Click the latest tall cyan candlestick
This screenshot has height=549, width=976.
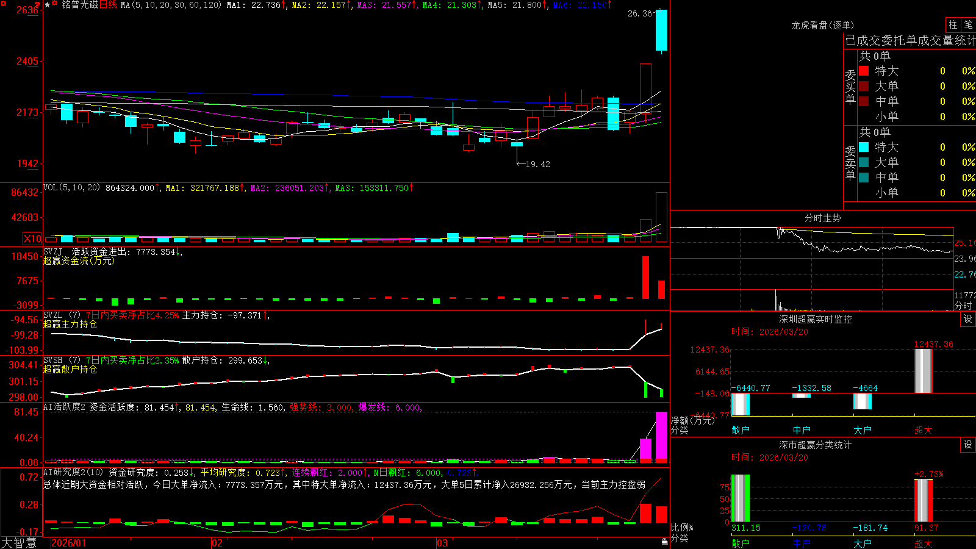coord(661,30)
